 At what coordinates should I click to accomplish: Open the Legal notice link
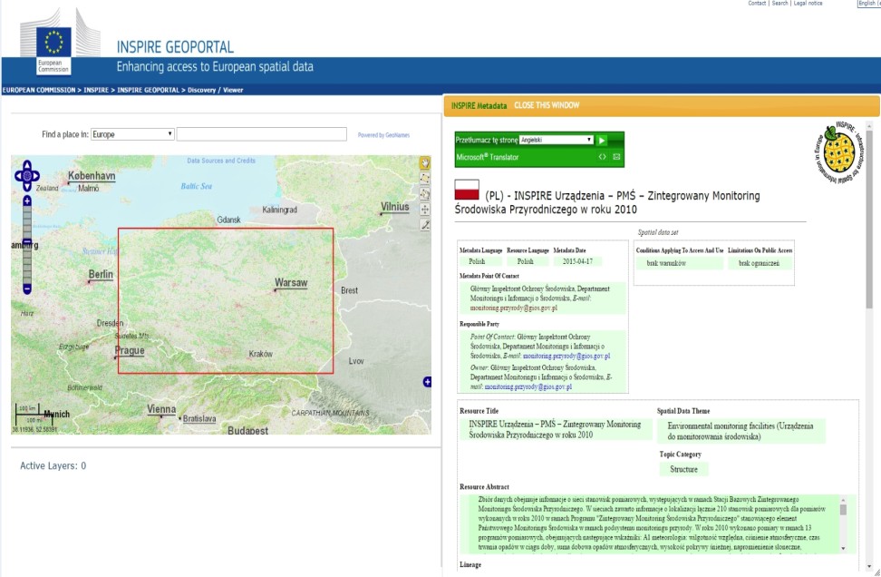808,4
